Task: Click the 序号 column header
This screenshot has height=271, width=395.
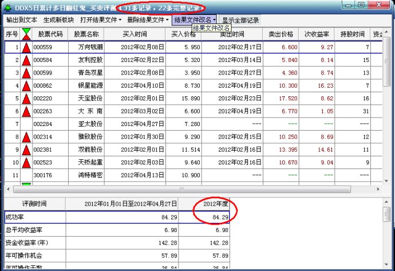Action: pyautogui.click(x=12, y=34)
